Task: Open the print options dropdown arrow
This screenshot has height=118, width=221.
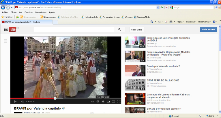Action: point(174,22)
